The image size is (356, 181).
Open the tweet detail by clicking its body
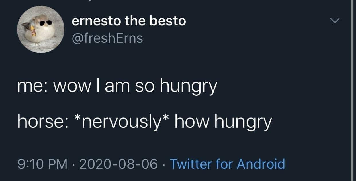(x=129, y=103)
